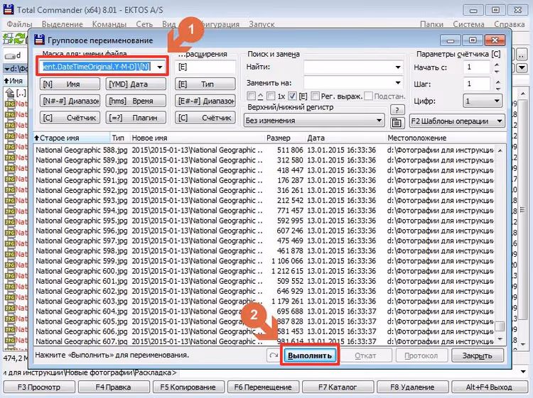Click the Протокол button

pos(421,355)
